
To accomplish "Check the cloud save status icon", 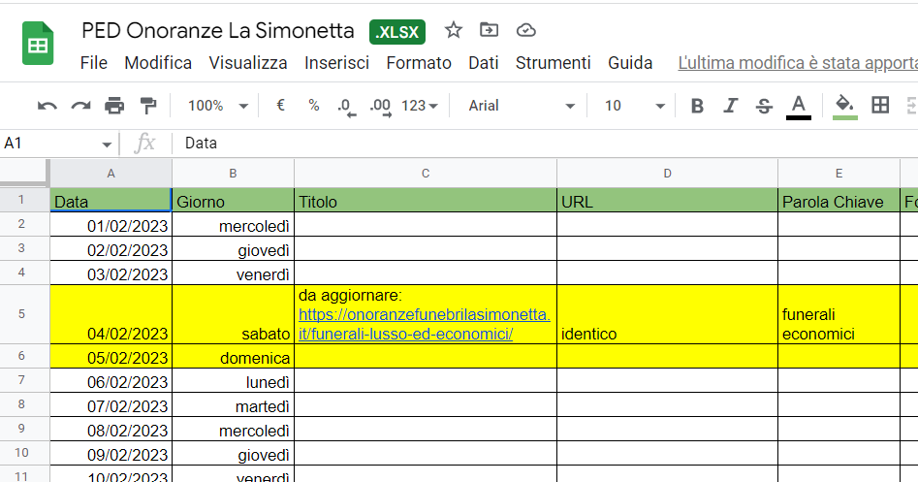I will 525,30.
